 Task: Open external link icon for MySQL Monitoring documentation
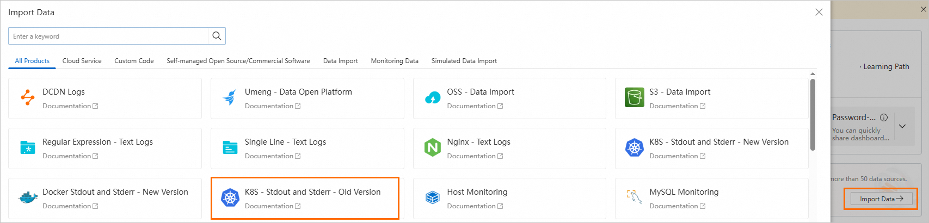[x=703, y=206]
